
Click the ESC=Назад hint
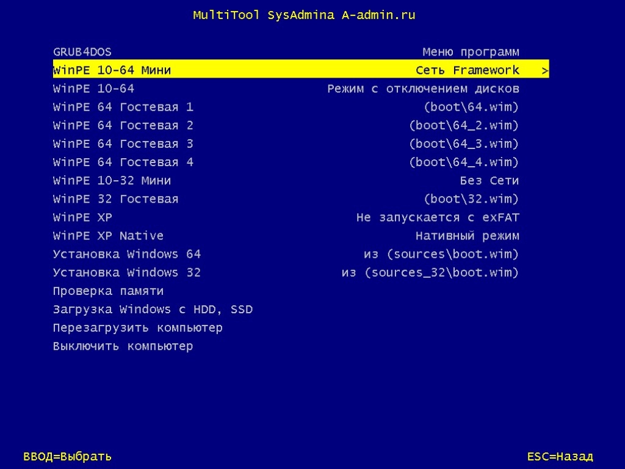[560, 456]
